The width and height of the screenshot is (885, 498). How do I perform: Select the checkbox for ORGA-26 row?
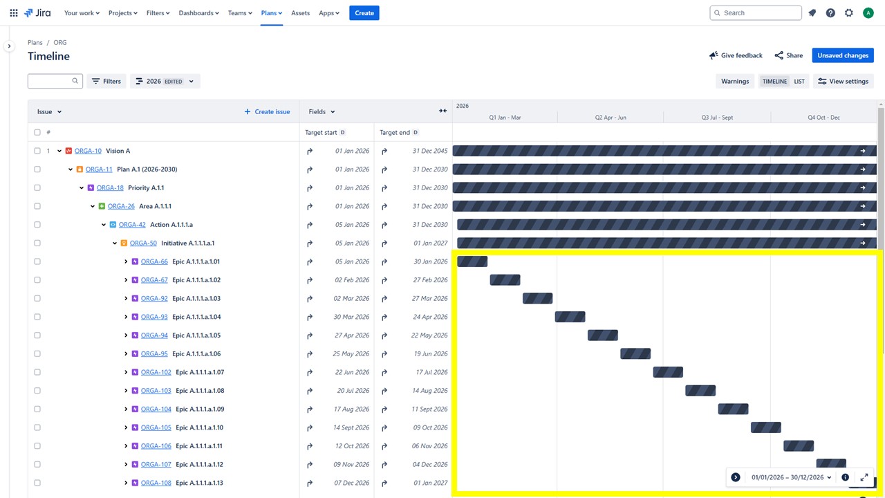tap(37, 206)
